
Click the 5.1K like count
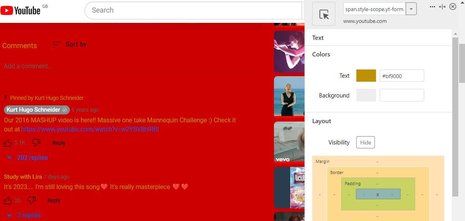20,143
